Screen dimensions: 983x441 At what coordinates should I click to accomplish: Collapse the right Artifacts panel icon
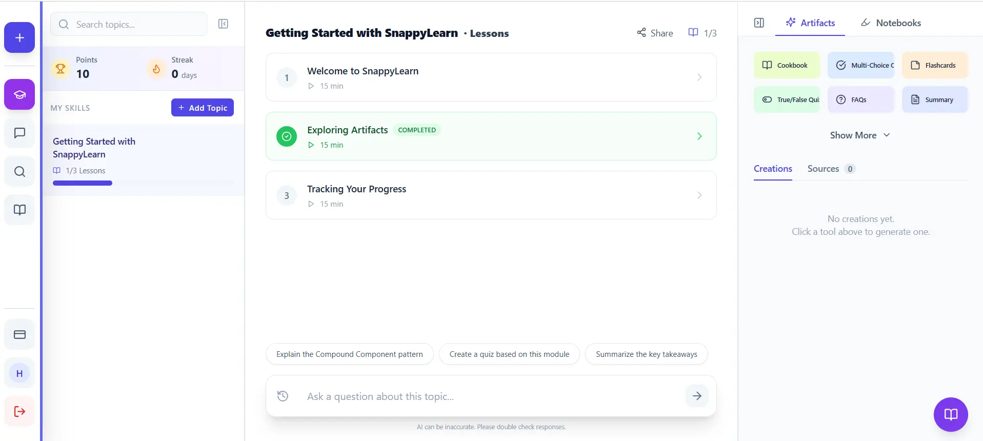click(759, 23)
